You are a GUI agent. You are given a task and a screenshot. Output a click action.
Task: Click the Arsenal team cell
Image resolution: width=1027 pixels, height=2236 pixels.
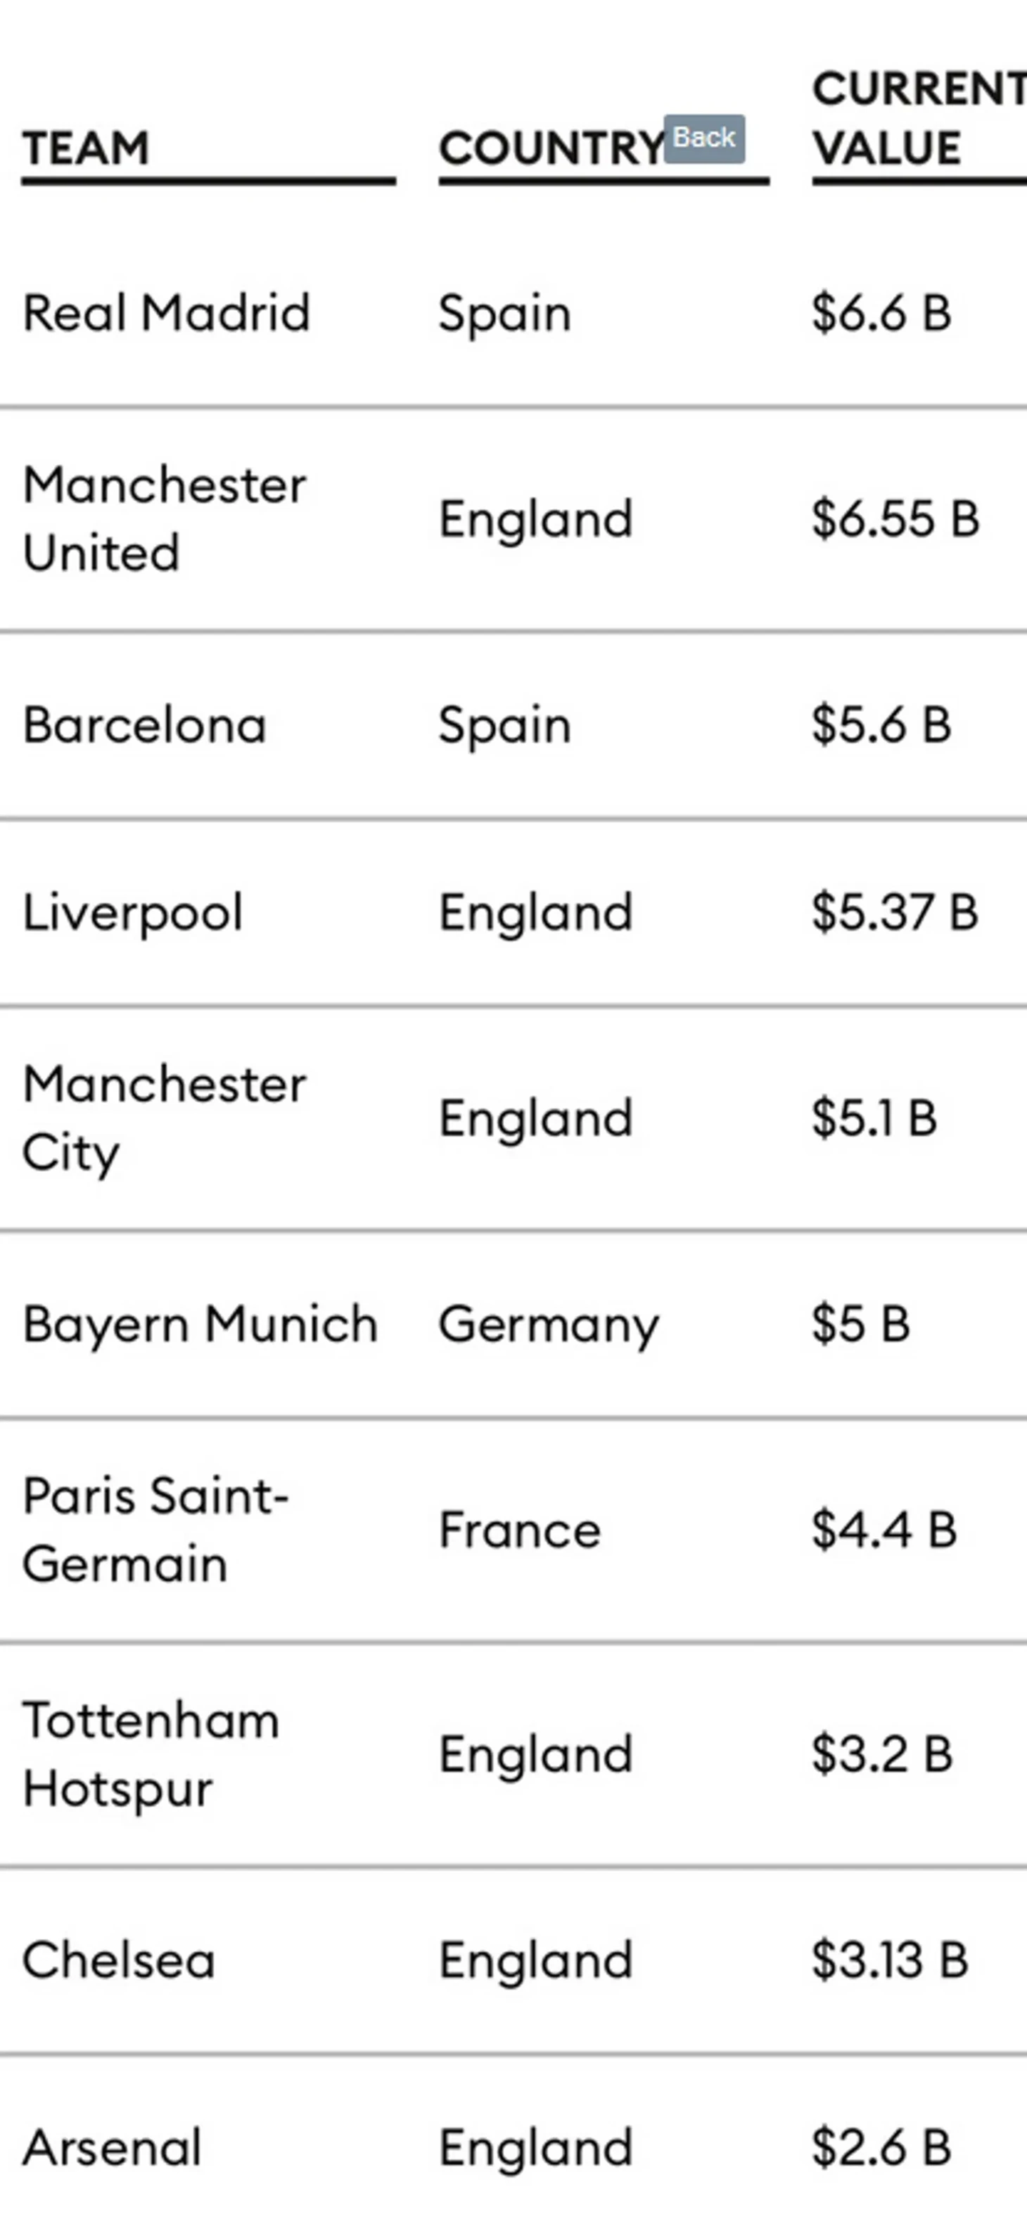[x=112, y=2147]
